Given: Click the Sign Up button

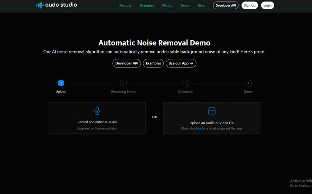Looking at the screenshot, I should tap(250, 5).
